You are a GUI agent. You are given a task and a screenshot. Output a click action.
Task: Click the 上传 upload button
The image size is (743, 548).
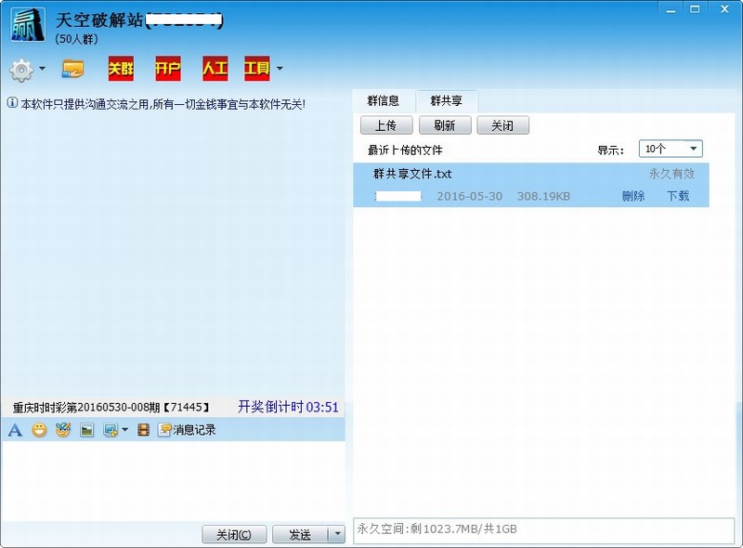[x=385, y=124]
